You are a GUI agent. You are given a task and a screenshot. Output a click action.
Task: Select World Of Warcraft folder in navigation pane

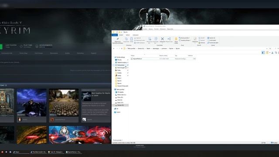coord(122,86)
